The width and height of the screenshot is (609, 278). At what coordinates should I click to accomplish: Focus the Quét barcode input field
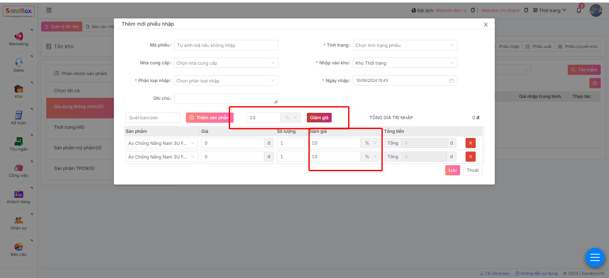click(153, 118)
